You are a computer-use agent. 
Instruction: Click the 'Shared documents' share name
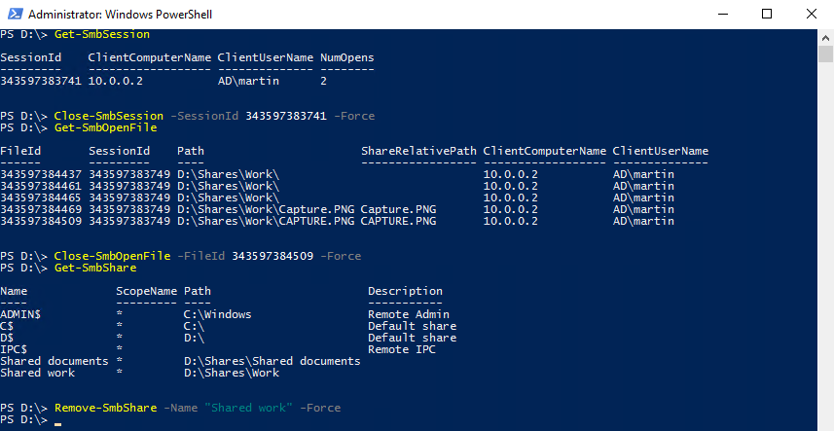click(x=54, y=361)
